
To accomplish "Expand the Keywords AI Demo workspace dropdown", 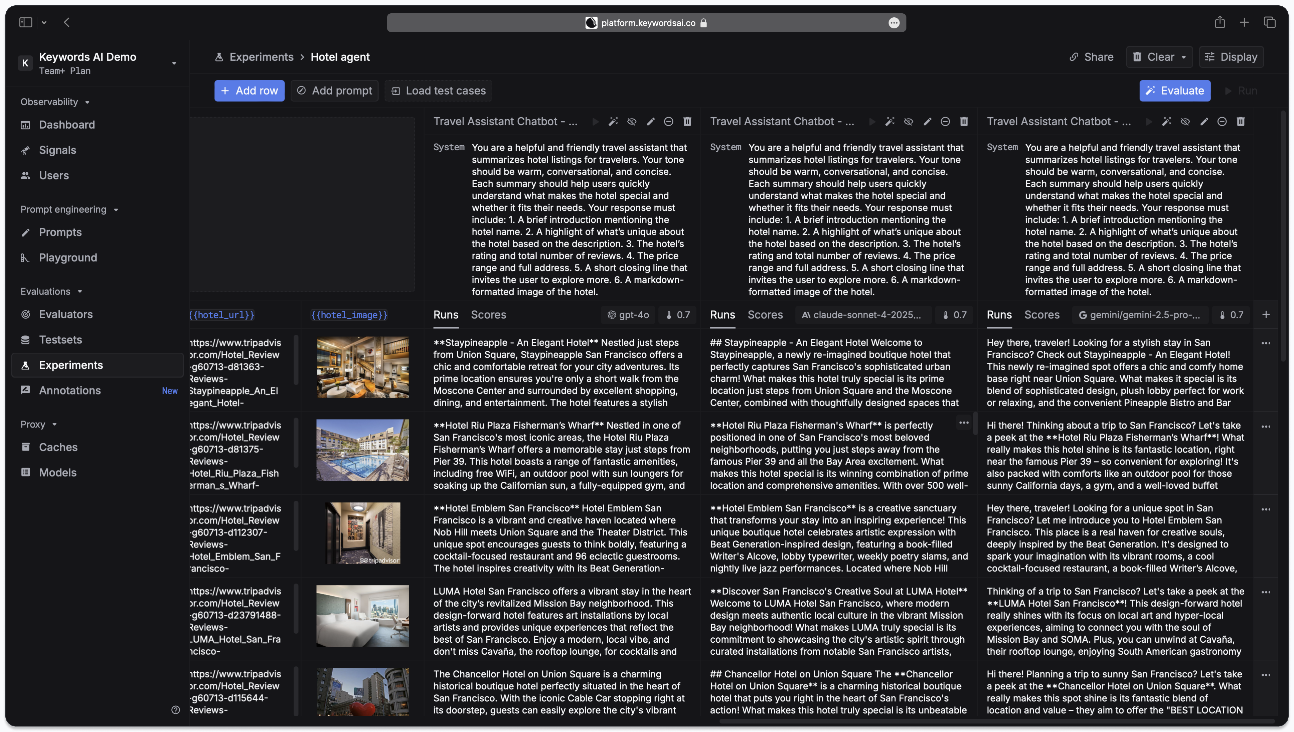I will tap(174, 63).
